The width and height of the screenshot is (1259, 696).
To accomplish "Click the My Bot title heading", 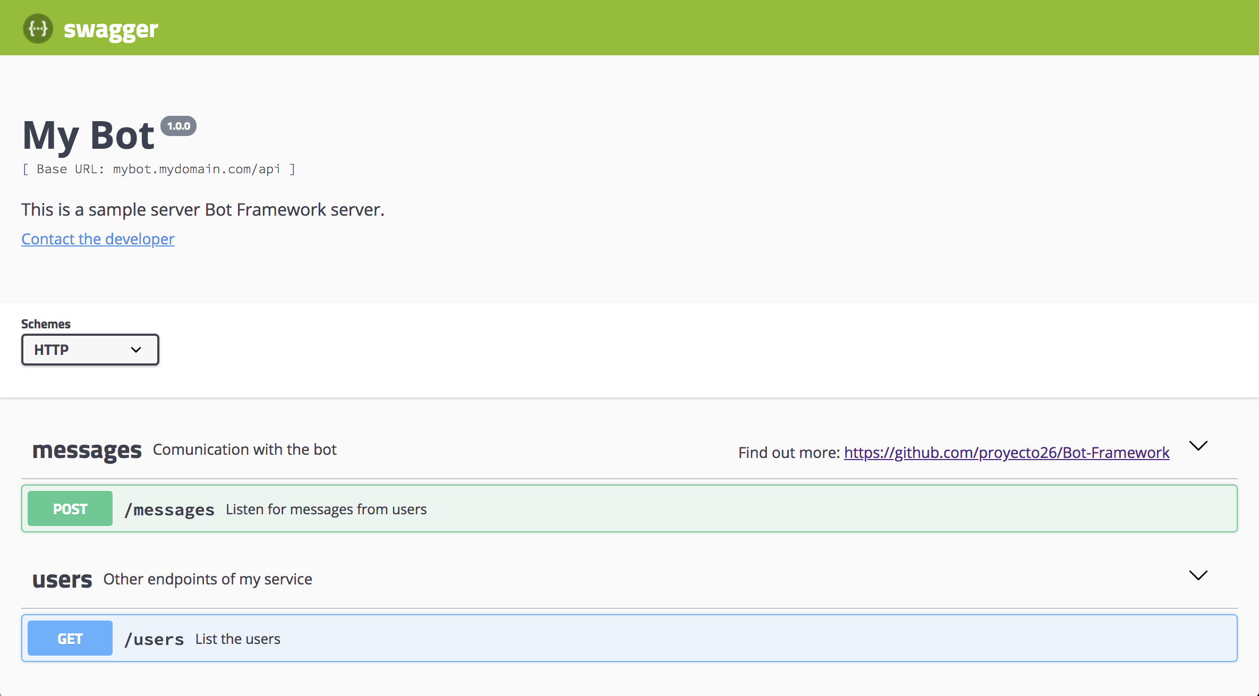I will click(x=88, y=135).
